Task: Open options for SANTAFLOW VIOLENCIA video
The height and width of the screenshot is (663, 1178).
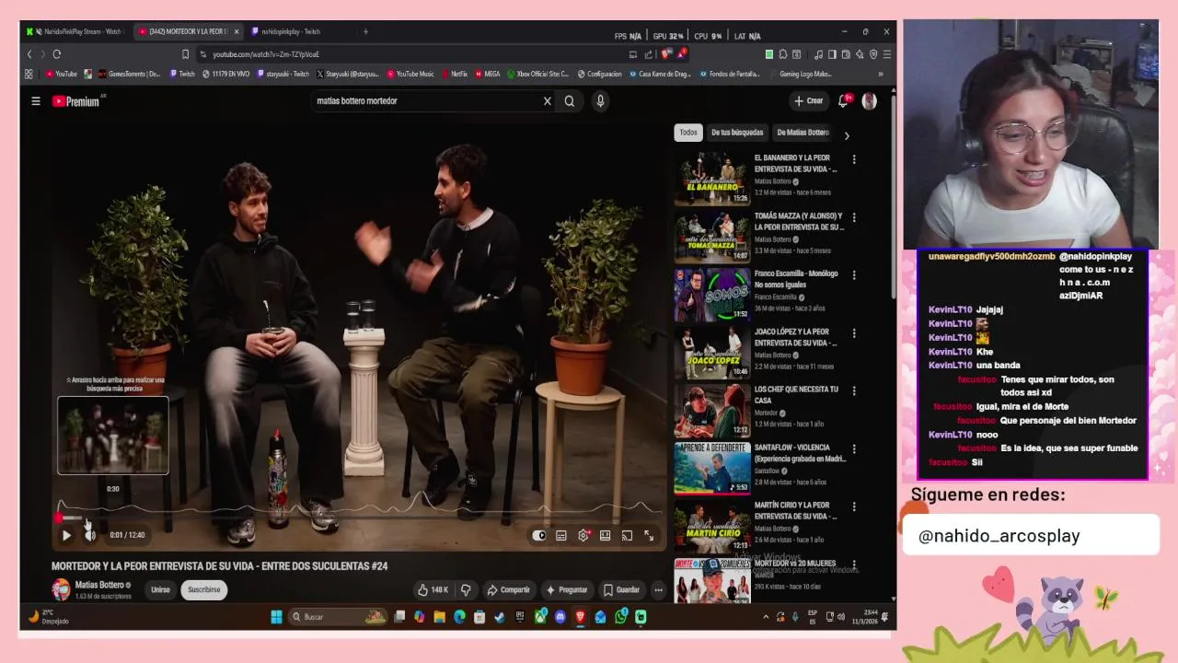Action: coord(854,448)
